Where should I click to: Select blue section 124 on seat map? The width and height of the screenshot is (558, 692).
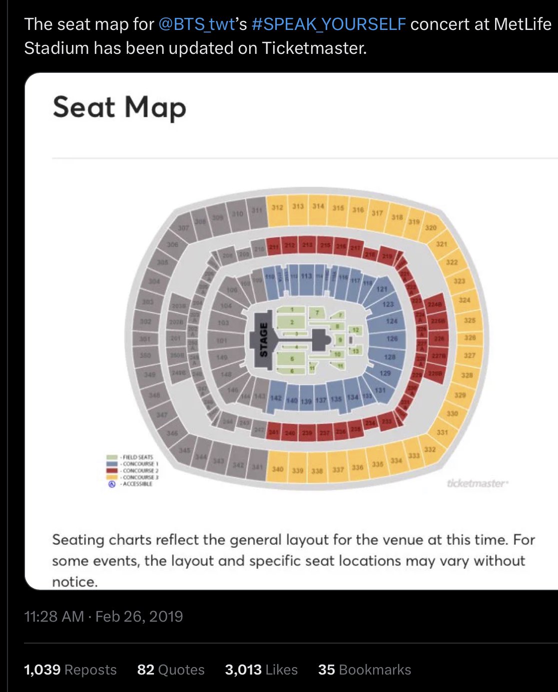[x=391, y=321]
